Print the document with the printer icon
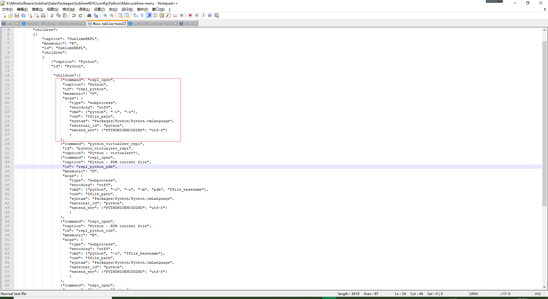548x299 pixels. coord(43,15)
